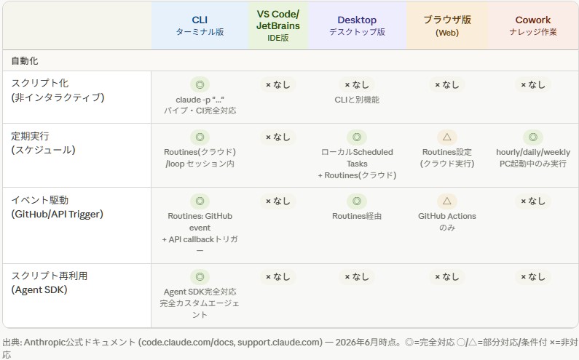Select × なし under Cowork in スクリプト再利用 row
The height and width of the screenshot is (360, 579).
pyautogui.click(x=533, y=276)
